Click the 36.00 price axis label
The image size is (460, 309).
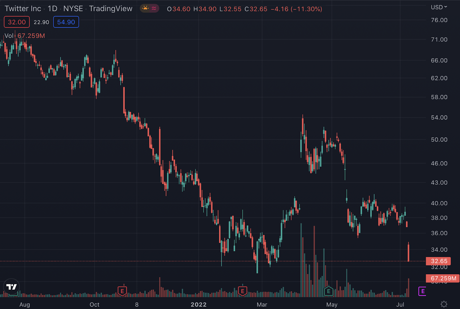click(439, 233)
